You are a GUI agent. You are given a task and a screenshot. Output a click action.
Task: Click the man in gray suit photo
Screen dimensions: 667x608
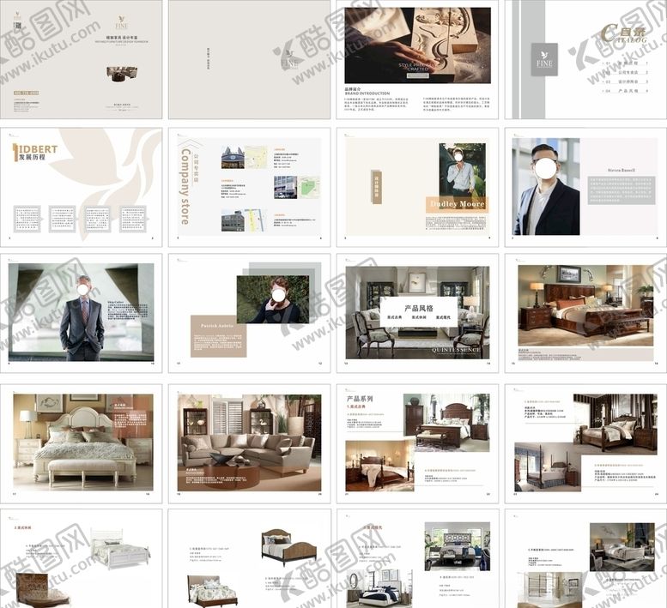(82, 312)
